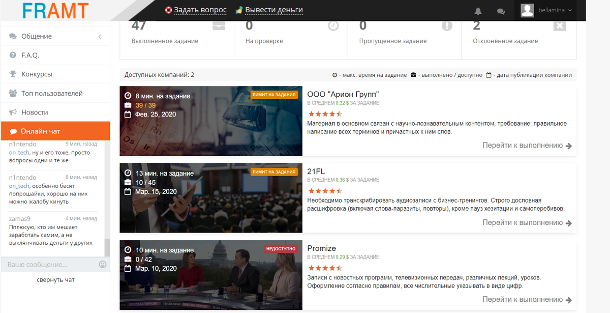This screenshot has height=313, width=610.
Task: Expand the Общение submenu chevron
Action: coord(100,37)
